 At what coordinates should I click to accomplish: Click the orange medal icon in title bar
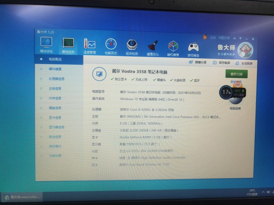205,37
